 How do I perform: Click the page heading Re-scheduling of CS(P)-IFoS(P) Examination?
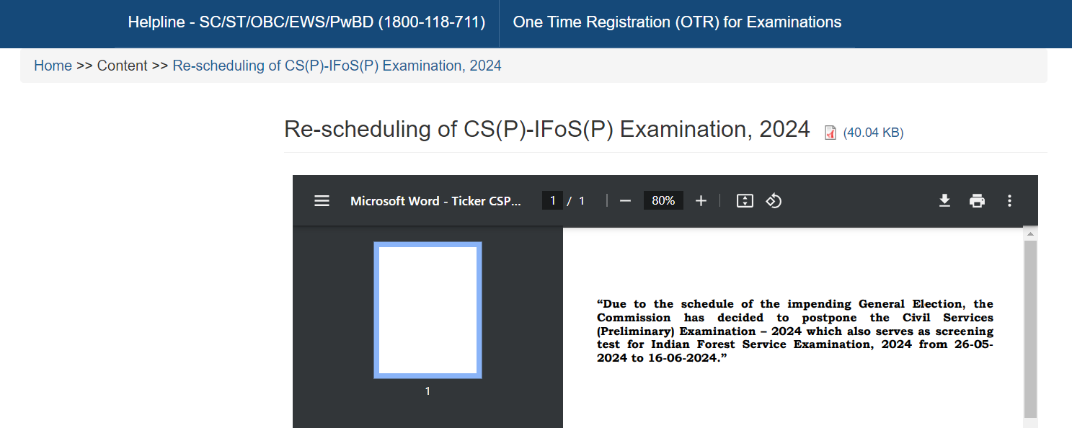click(547, 129)
